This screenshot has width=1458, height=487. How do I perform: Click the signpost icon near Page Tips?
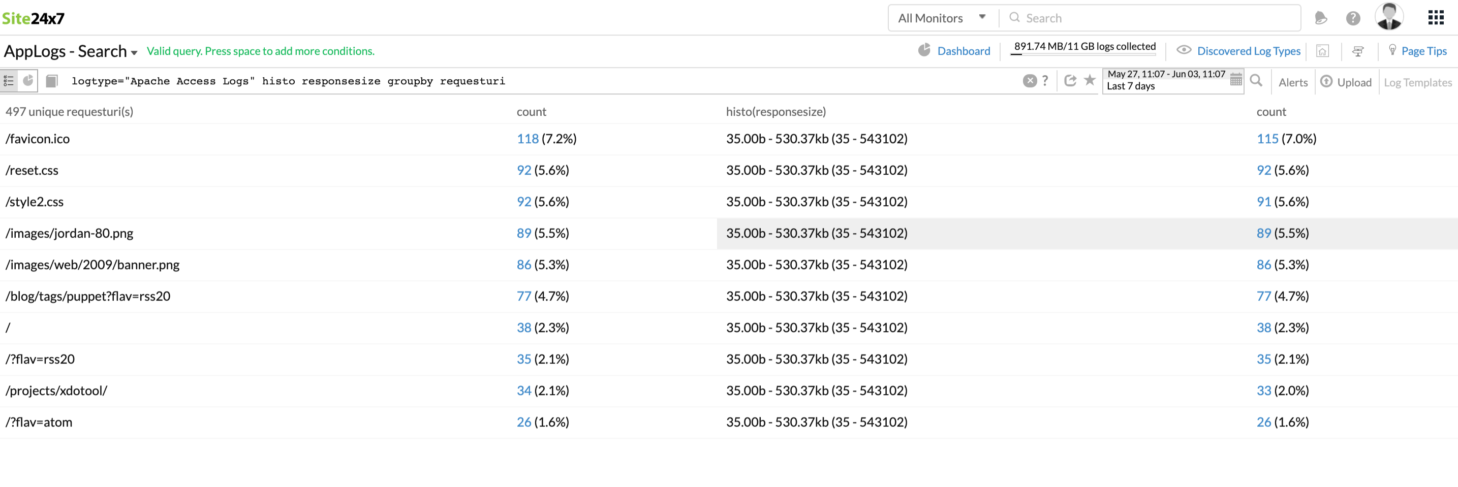(1358, 51)
